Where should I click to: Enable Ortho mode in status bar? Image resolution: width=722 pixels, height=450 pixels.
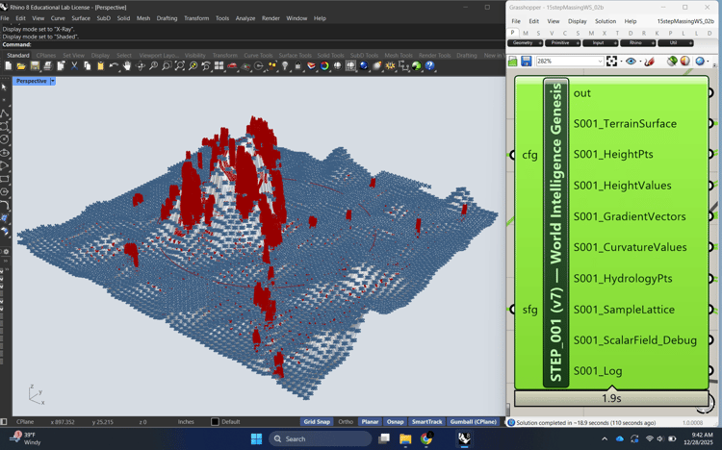click(346, 422)
